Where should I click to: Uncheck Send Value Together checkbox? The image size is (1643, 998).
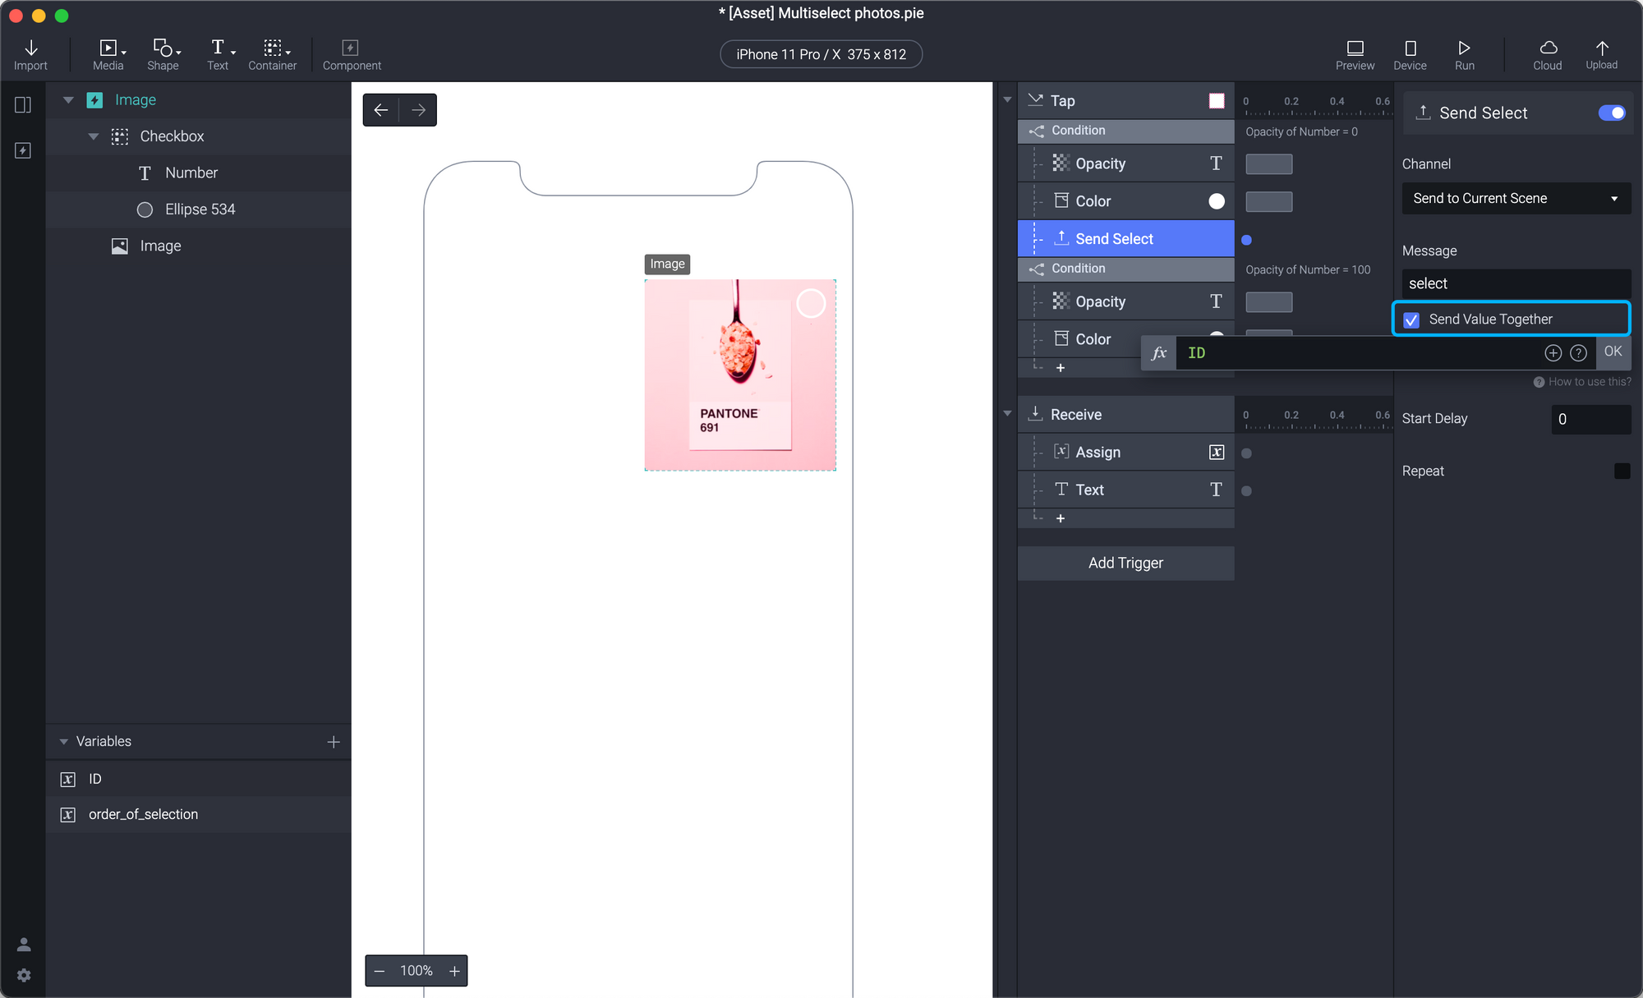[1411, 320]
